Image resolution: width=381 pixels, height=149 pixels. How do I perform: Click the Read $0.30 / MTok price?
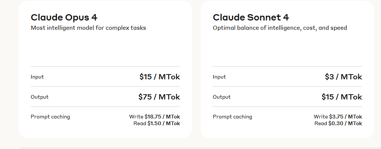[338, 123]
